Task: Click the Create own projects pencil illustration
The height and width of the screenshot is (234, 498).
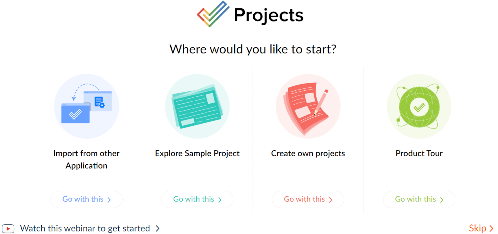Action: click(x=308, y=106)
